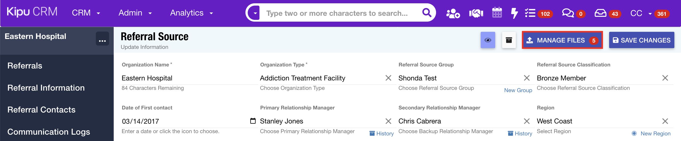Click the New Group link
This screenshot has height=141, width=681.
click(518, 90)
